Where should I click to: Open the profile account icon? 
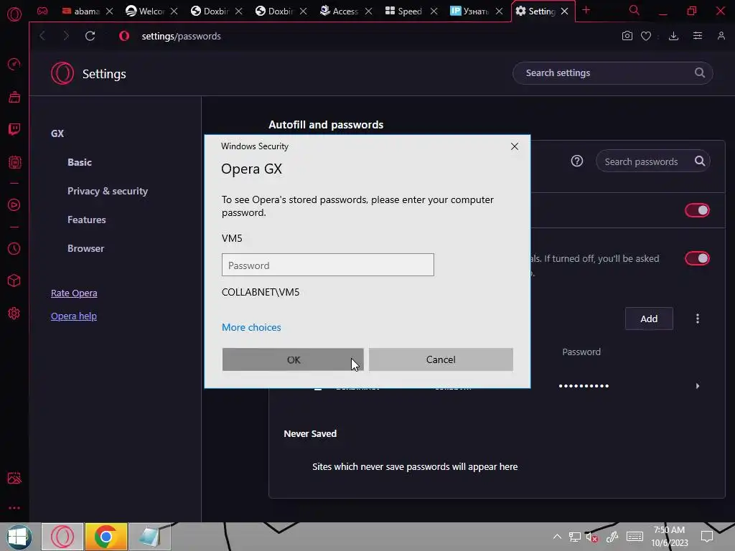tap(721, 36)
